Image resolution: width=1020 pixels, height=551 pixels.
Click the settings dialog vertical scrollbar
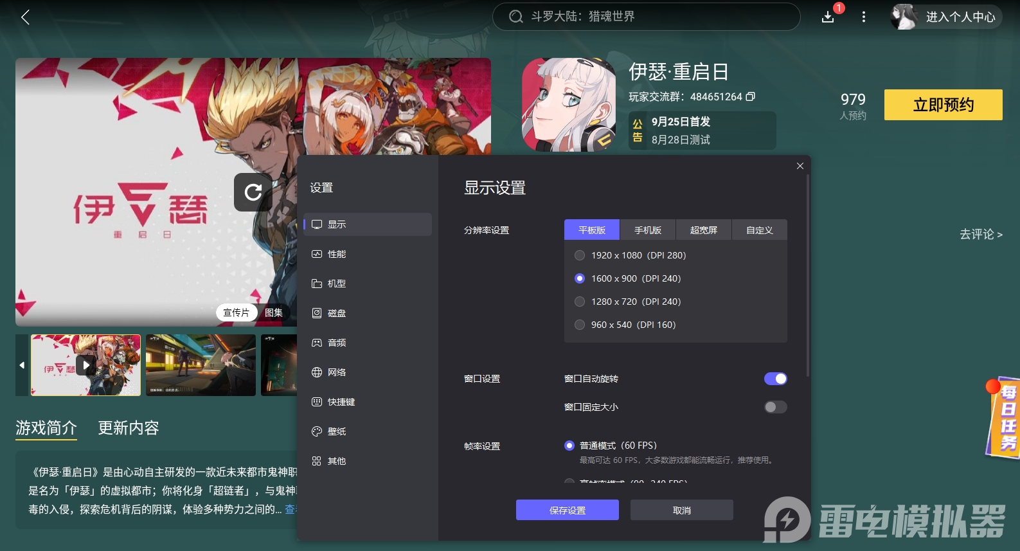(808, 275)
